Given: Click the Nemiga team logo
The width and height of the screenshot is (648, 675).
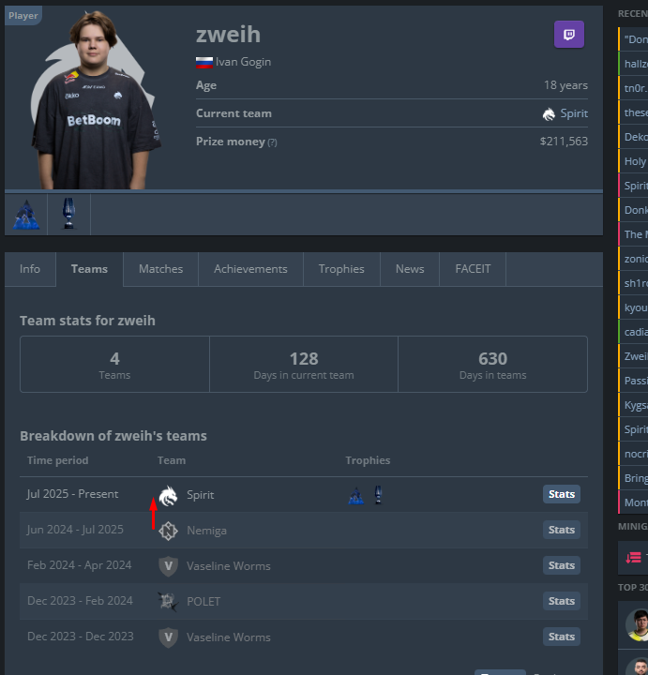Looking at the screenshot, I should click(x=168, y=531).
